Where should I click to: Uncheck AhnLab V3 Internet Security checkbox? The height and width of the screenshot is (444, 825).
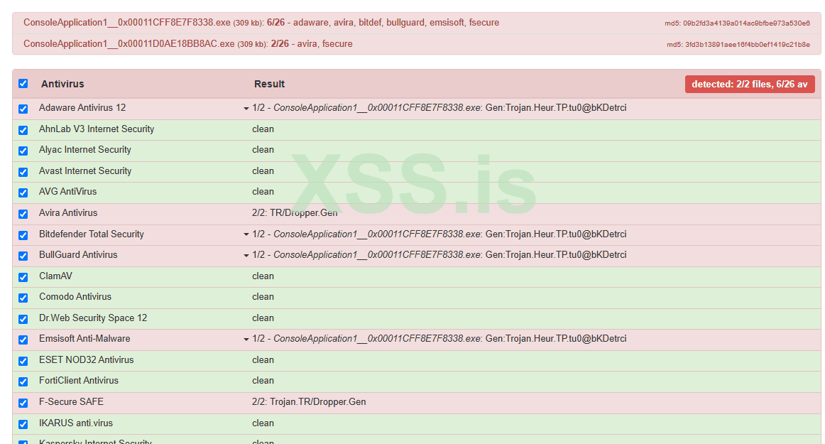[x=23, y=130]
